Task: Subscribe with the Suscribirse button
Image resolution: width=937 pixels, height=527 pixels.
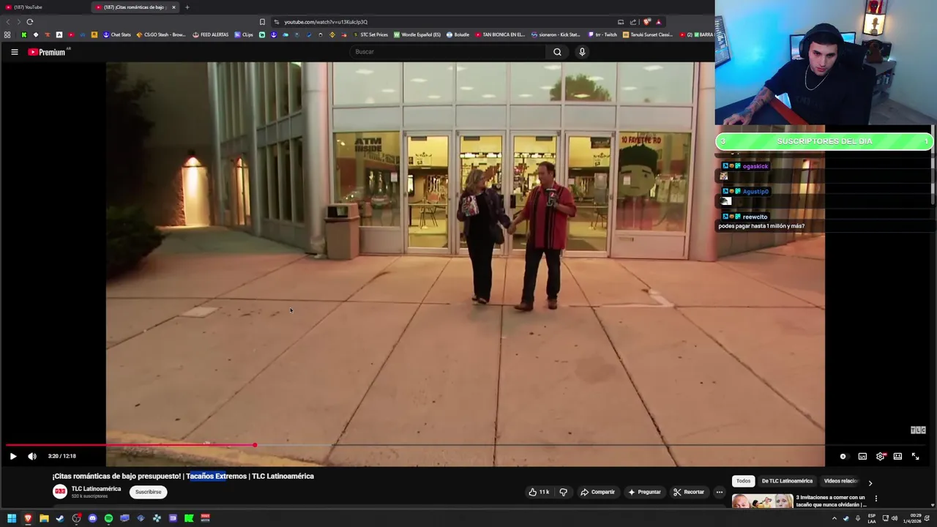Action: [148, 492]
